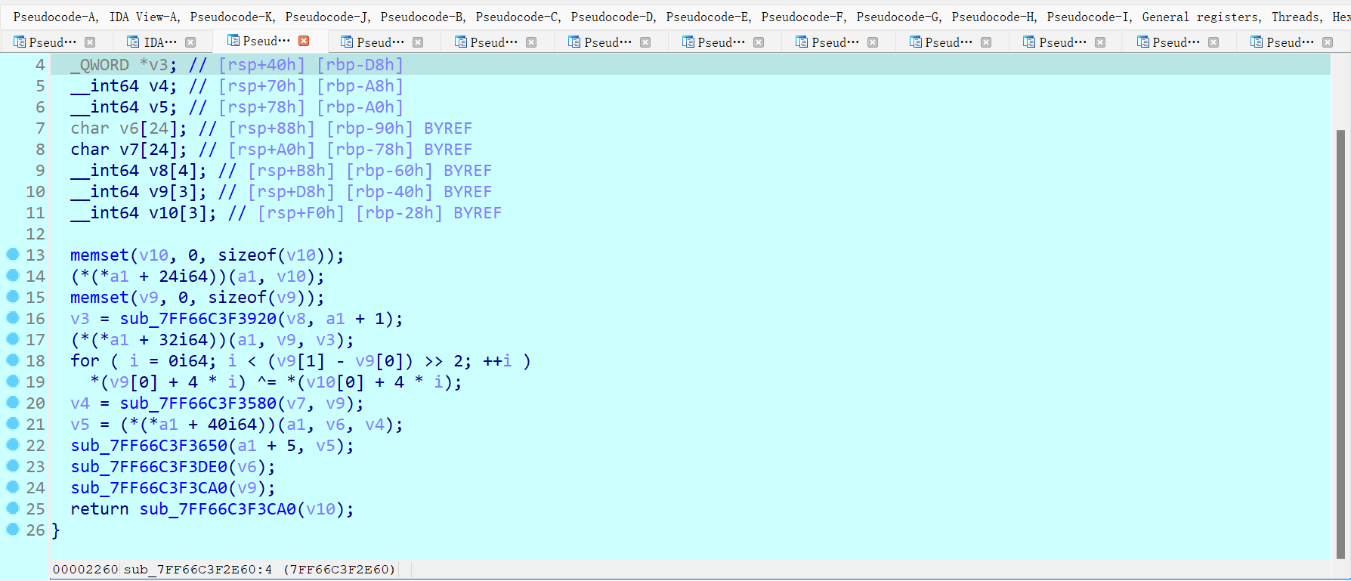This screenshot has height=581, width=1351.
Task: Click the 40i64 offset on line 21
Action: [232, 425]
